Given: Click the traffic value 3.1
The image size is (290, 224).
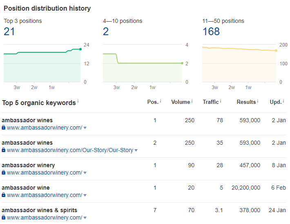Looking at the screenshot, I should coord(219,210).
